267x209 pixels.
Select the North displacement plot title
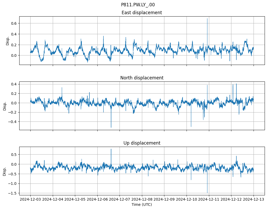point(142,78)
